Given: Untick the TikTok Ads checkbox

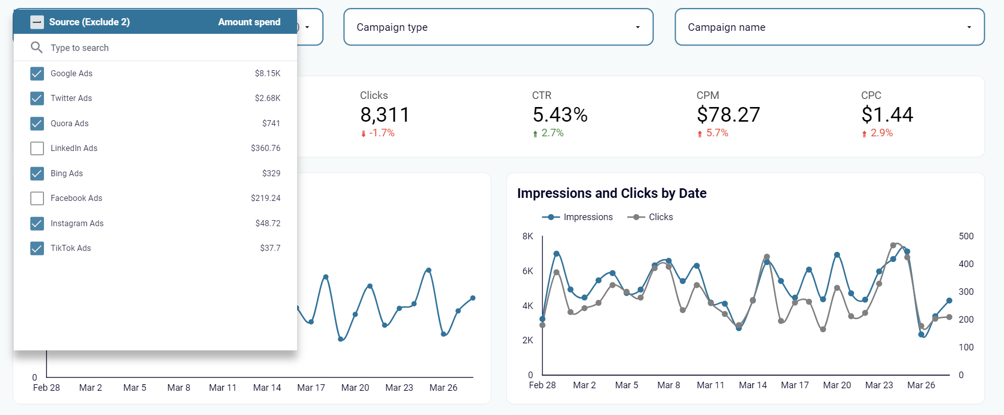Looking at the screenshot, I should (x=37, y=248).
